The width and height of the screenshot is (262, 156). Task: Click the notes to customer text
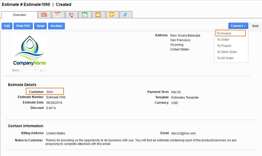coord(141,142)
